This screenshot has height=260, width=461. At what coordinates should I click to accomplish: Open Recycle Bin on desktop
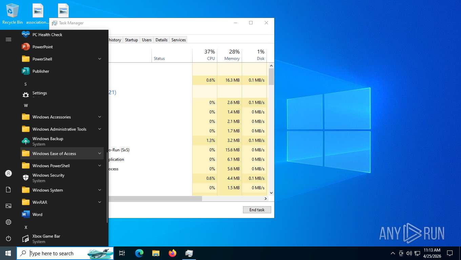tap(13, 14)
